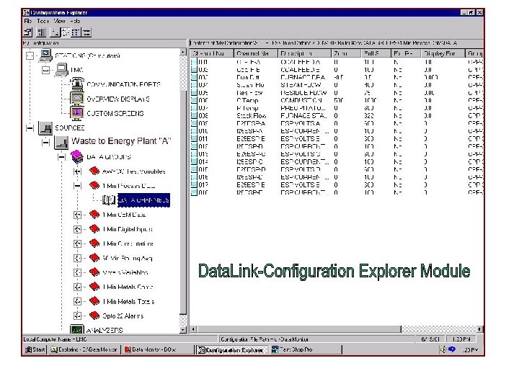Open the View menu

(x=60, y=22)
